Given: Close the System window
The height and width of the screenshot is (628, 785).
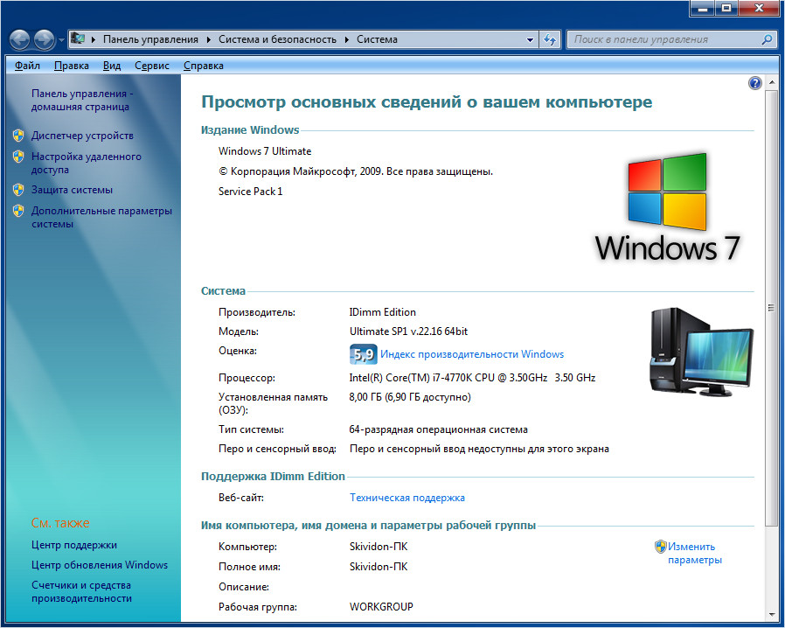Looking at the screenshot, I should coord(759,9).
